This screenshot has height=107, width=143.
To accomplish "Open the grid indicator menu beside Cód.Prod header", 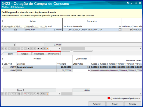I will point(2,64).
